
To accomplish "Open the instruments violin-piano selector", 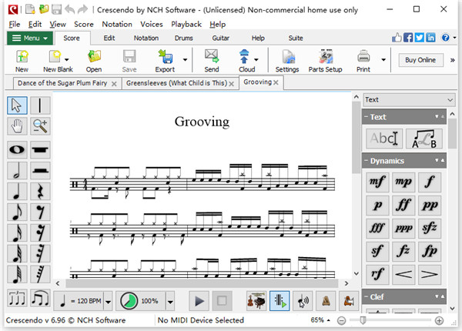I will tap(256, 301).
